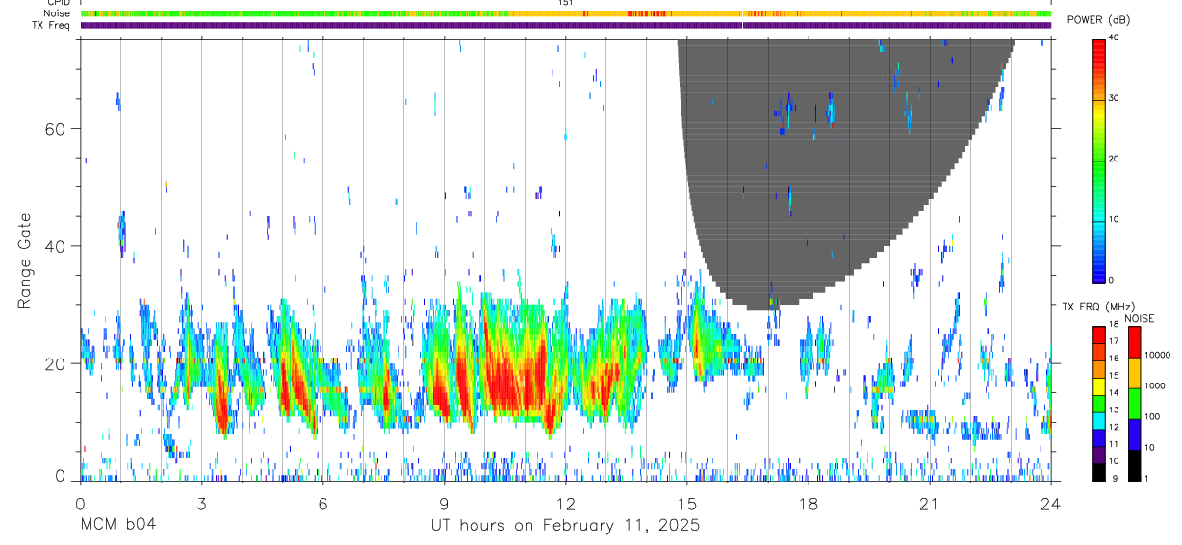1182x545 pixels.
Task: Select the 10 tick on the power scale
Action: click(x=1115, y=219)
